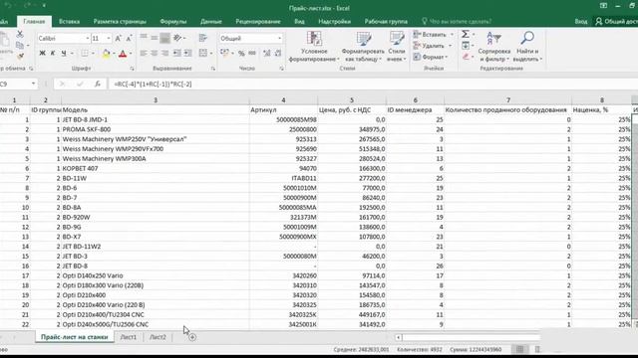Screen dimensions: 638x358
Task: Align text left
Action: click(144, 53)
